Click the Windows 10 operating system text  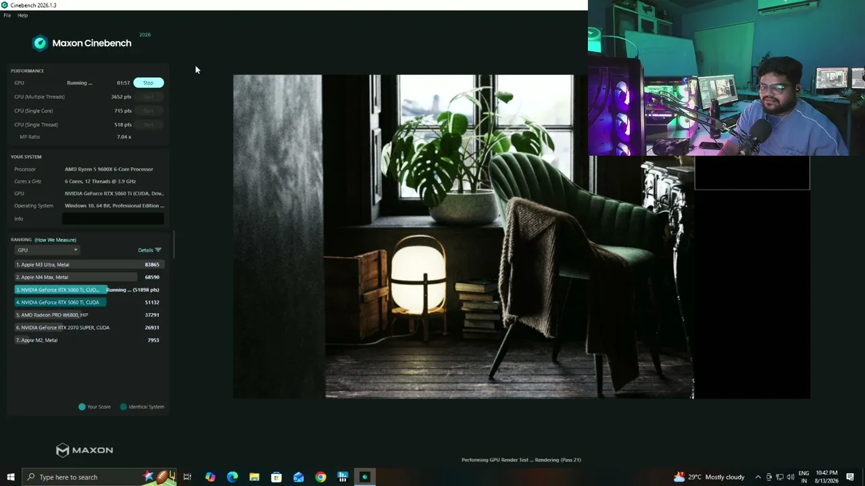point(114,206)
